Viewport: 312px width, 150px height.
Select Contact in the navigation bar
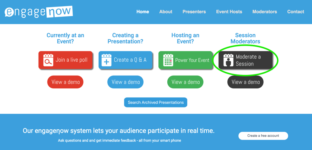296,12
